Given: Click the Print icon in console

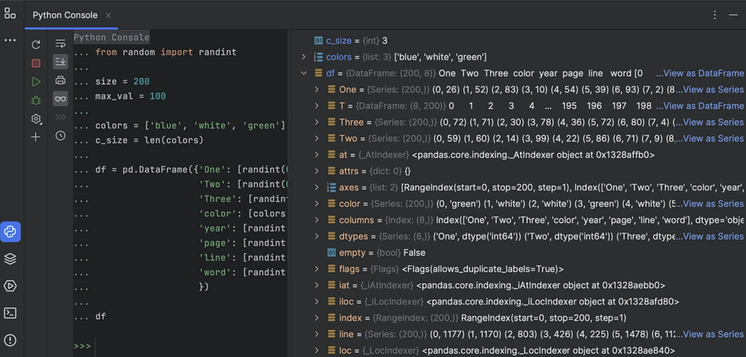Looking at the screenshot, I should [x=60, y=80].
